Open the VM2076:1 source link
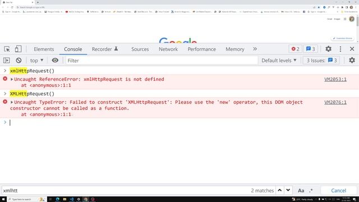This screenshot has width=359, height=202. pos(335,102)
